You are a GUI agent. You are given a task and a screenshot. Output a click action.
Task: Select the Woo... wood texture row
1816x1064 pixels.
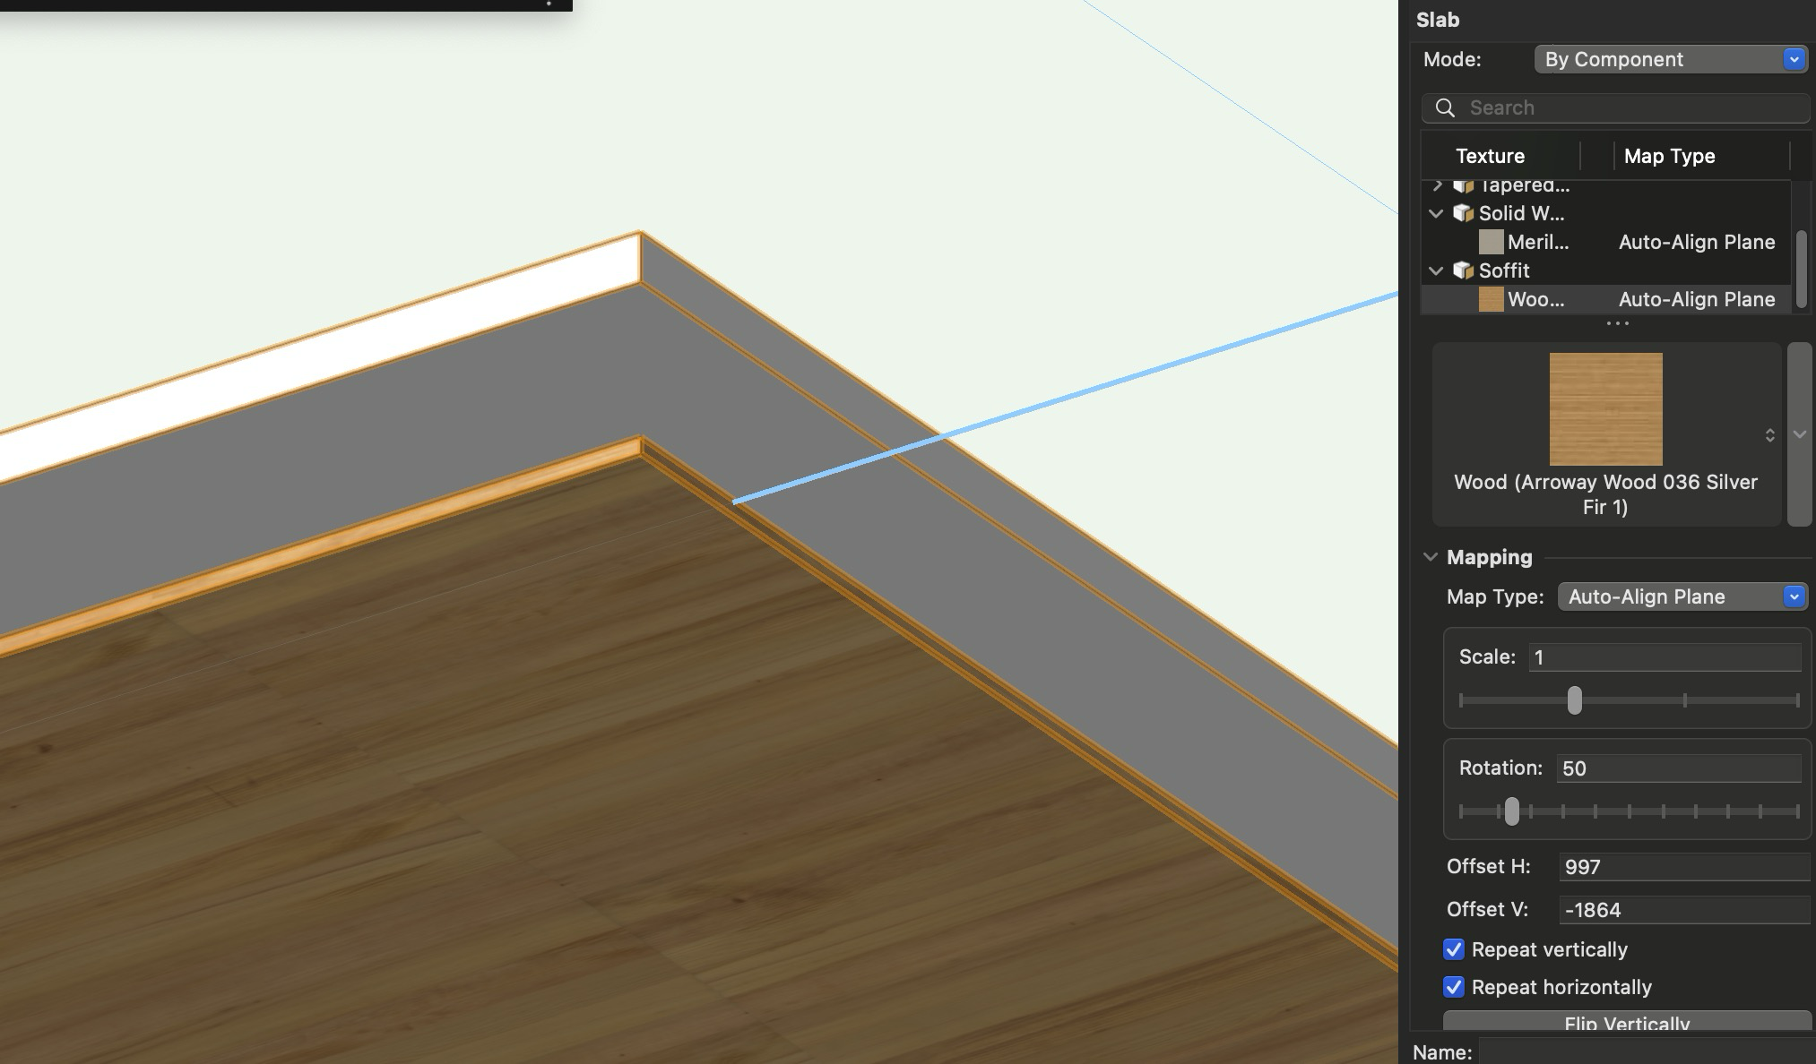pos(1535,299)
